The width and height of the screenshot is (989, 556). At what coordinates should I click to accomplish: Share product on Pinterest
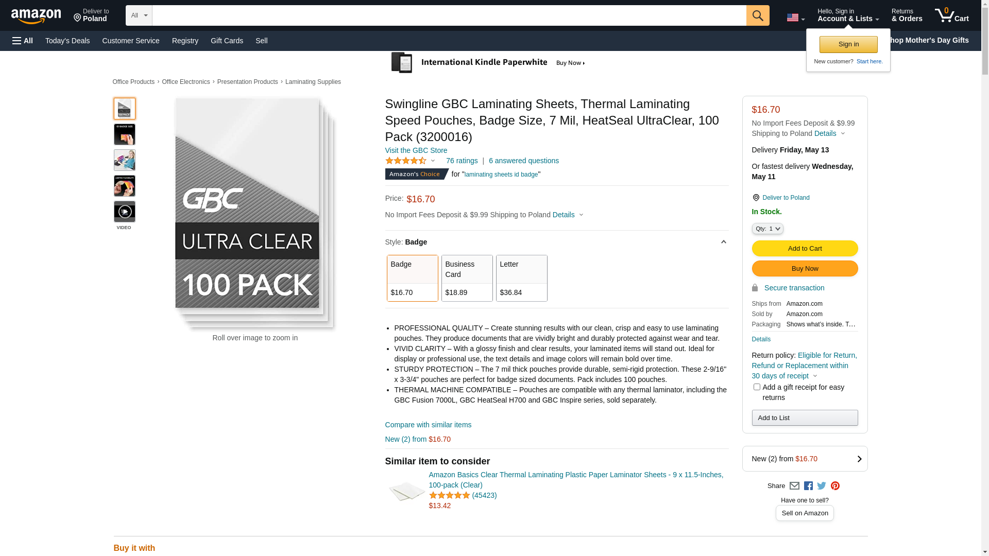pyautogui.click(x=835, y=486)
